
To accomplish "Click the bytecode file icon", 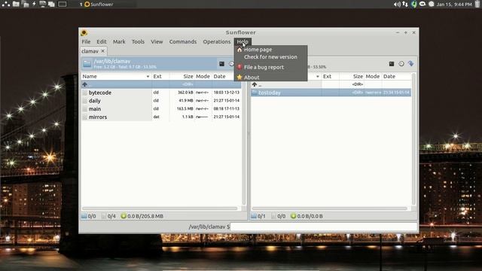I will [x=85, y=93].
